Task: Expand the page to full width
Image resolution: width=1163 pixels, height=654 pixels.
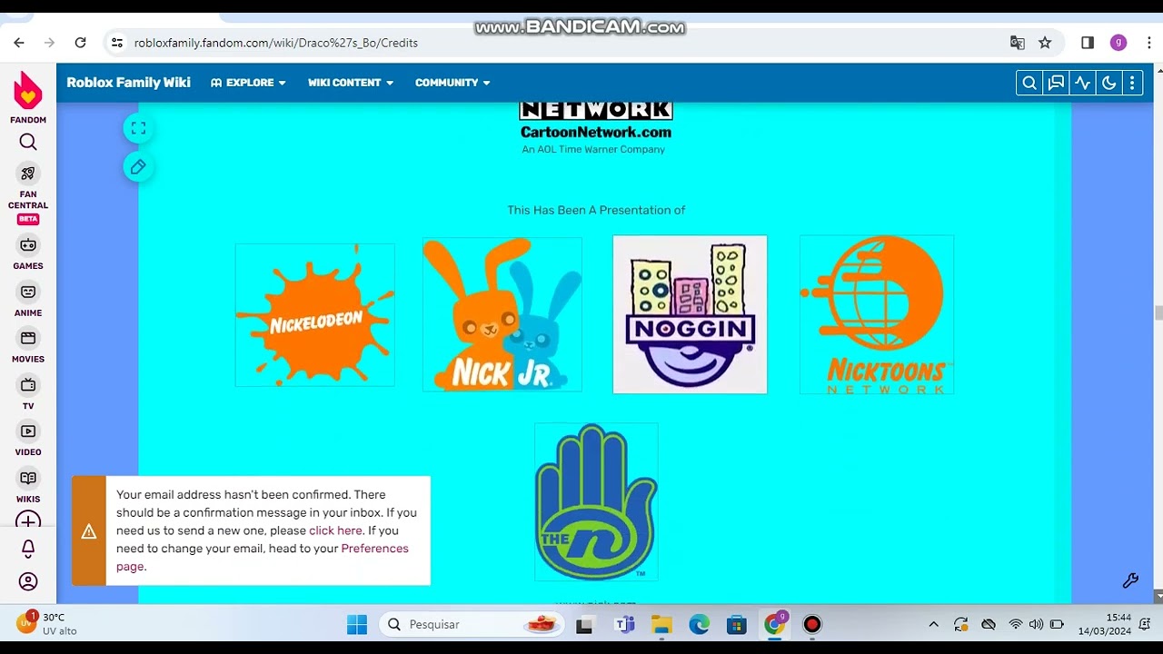Action: tap(138, 129)
